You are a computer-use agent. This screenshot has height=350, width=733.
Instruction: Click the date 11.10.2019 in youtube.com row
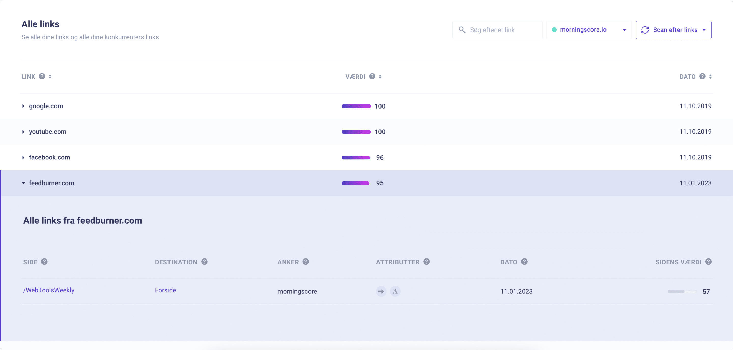point(695,132)
